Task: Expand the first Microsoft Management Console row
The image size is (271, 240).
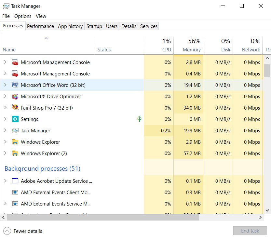Action: pyautogui.click(x=5, y=62)
